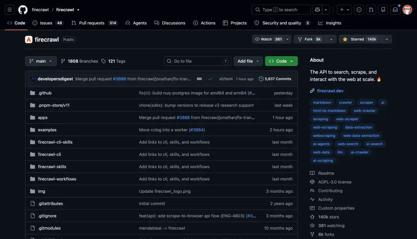Switch to the Issues tab
Image resolution: width=417 pixels, height=239 pixels.
[x=47, y=23]
